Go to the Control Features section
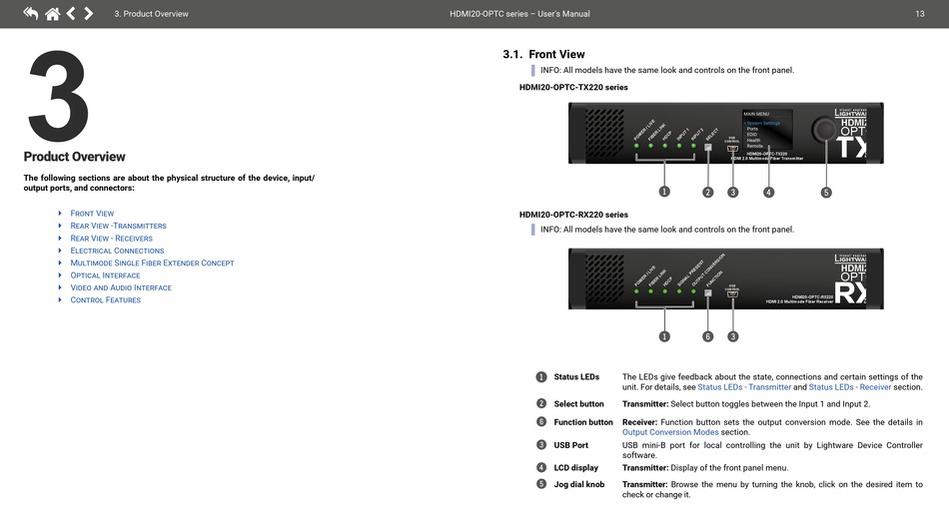Image resolution: width=949 pixels, height=532 pixels. (x=105, y=299)
